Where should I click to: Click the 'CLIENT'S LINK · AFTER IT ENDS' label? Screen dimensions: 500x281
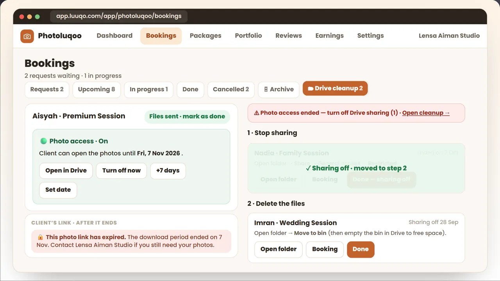click(x=74, y=223)
